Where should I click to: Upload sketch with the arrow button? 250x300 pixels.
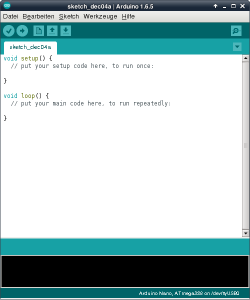click(22, 31)
